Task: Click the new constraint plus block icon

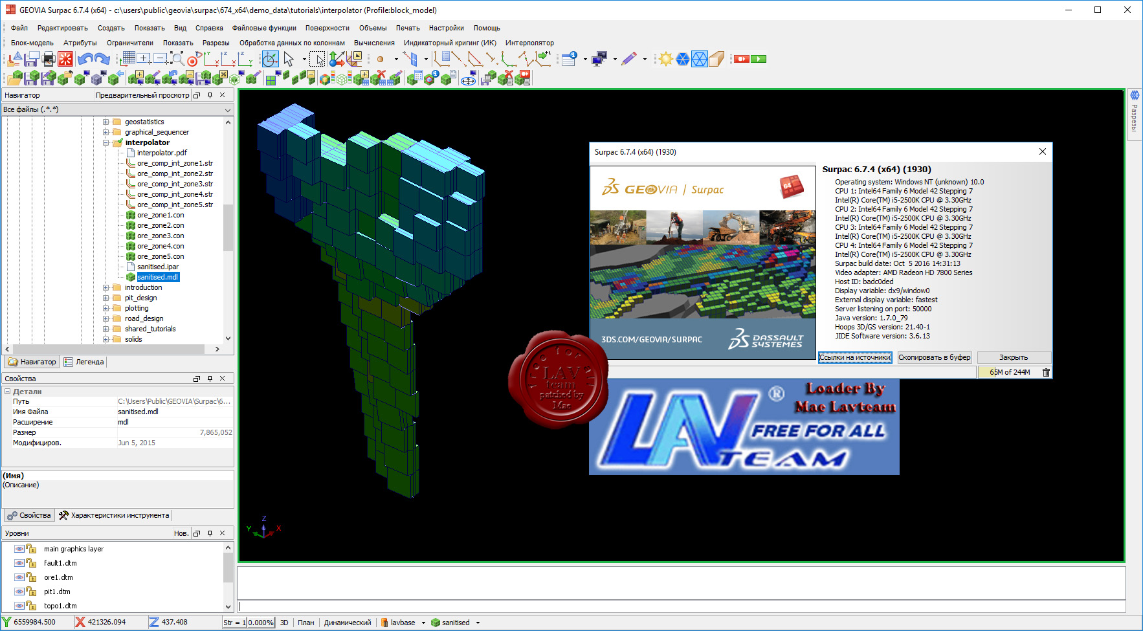Action: [x=135, y=78]
